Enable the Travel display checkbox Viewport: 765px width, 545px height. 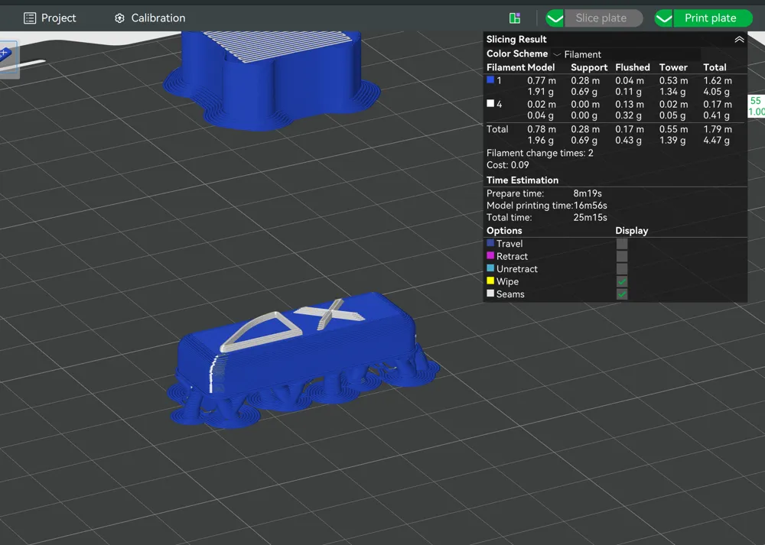click(x=621, y=244)
